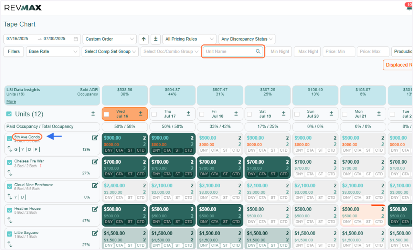Click Heather House $500.00 highlighted Mon Jul 21 cell
The image size is (413, 250).
363,215
